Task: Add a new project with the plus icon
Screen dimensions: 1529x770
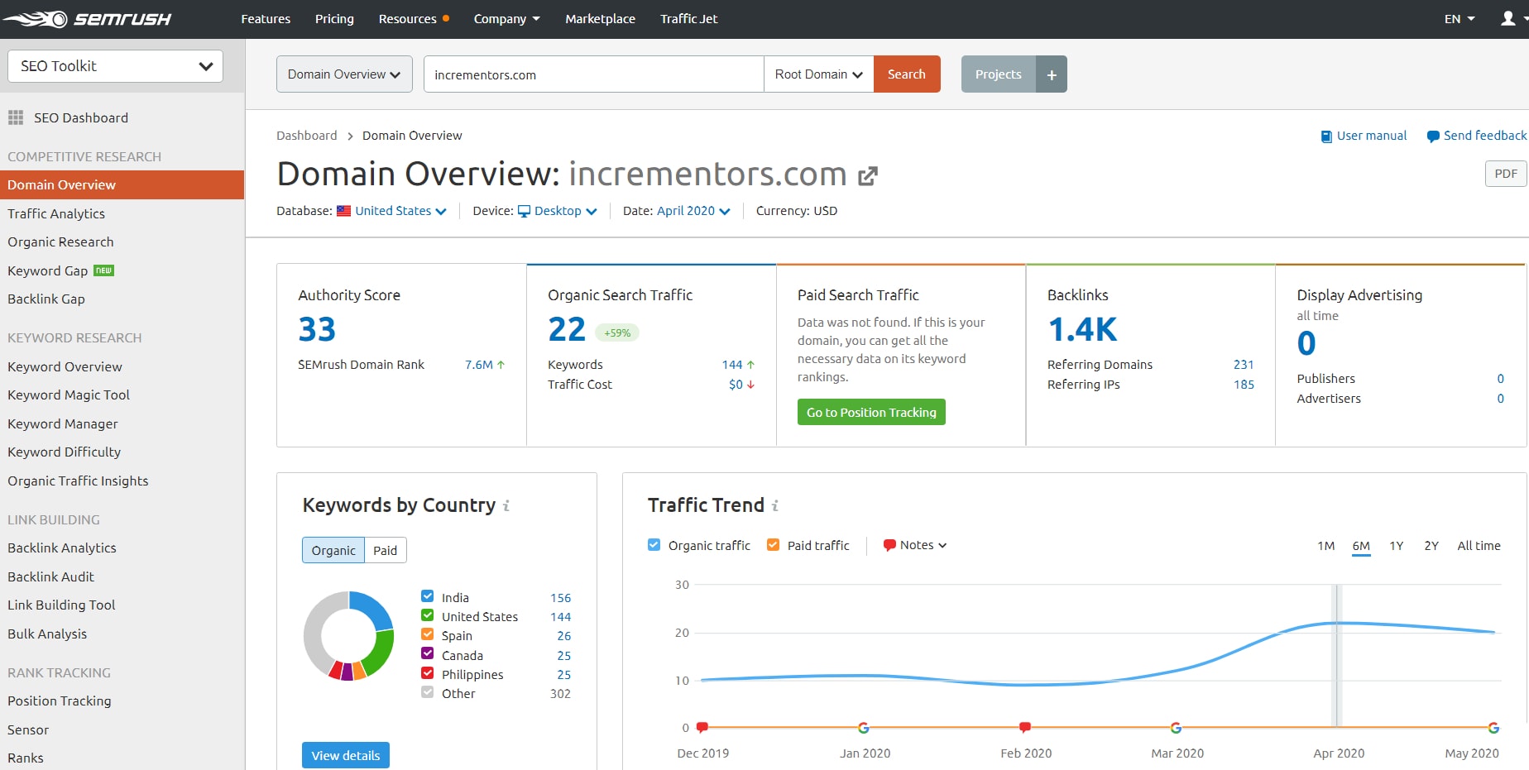Action: point(1052,74)
